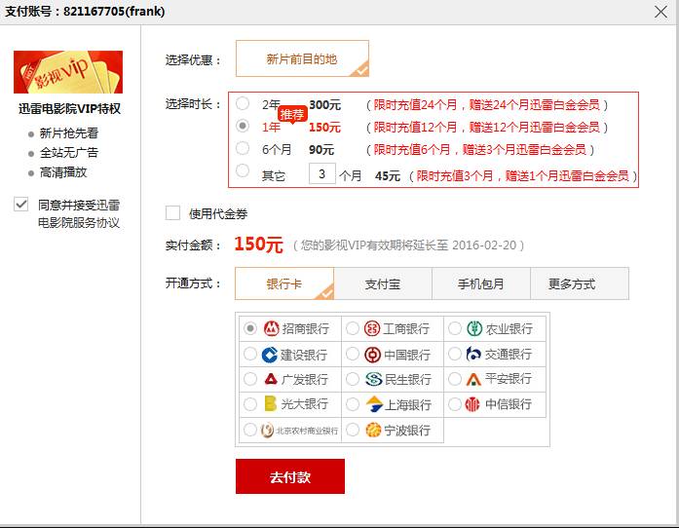
Task: Select 工商银行 radio button
Action: point(353,328)
